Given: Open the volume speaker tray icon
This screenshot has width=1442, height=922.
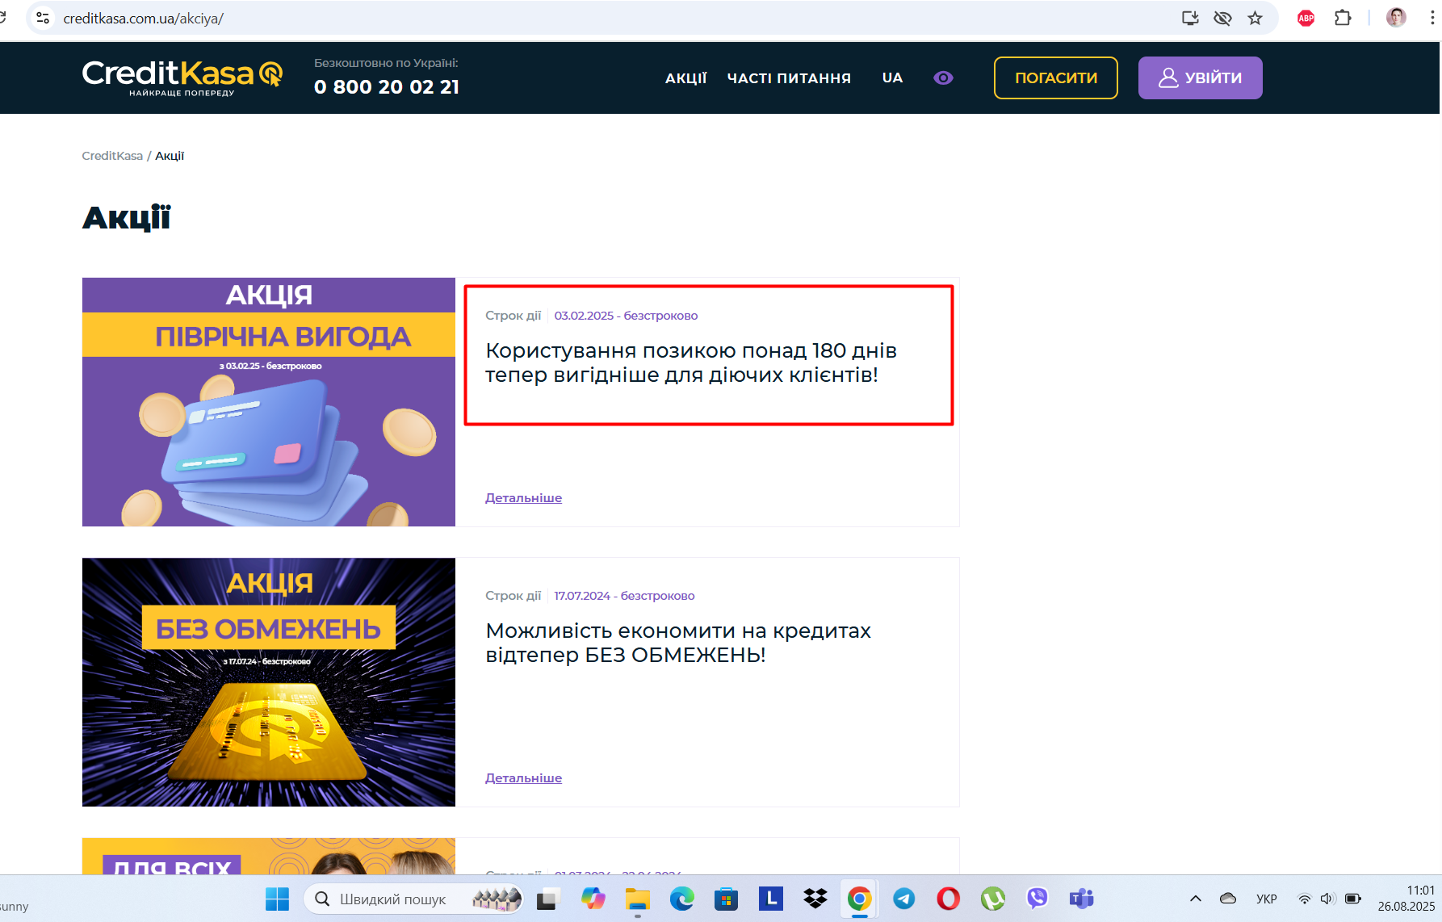Looking at the screenshot, I should pos(1328,899).
